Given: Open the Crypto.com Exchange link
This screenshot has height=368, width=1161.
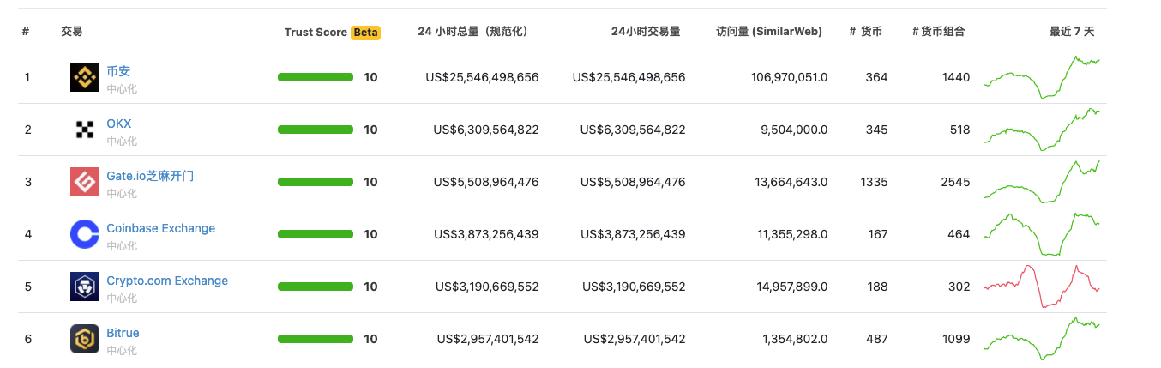Looking at the screenshot, I should 167,281.
